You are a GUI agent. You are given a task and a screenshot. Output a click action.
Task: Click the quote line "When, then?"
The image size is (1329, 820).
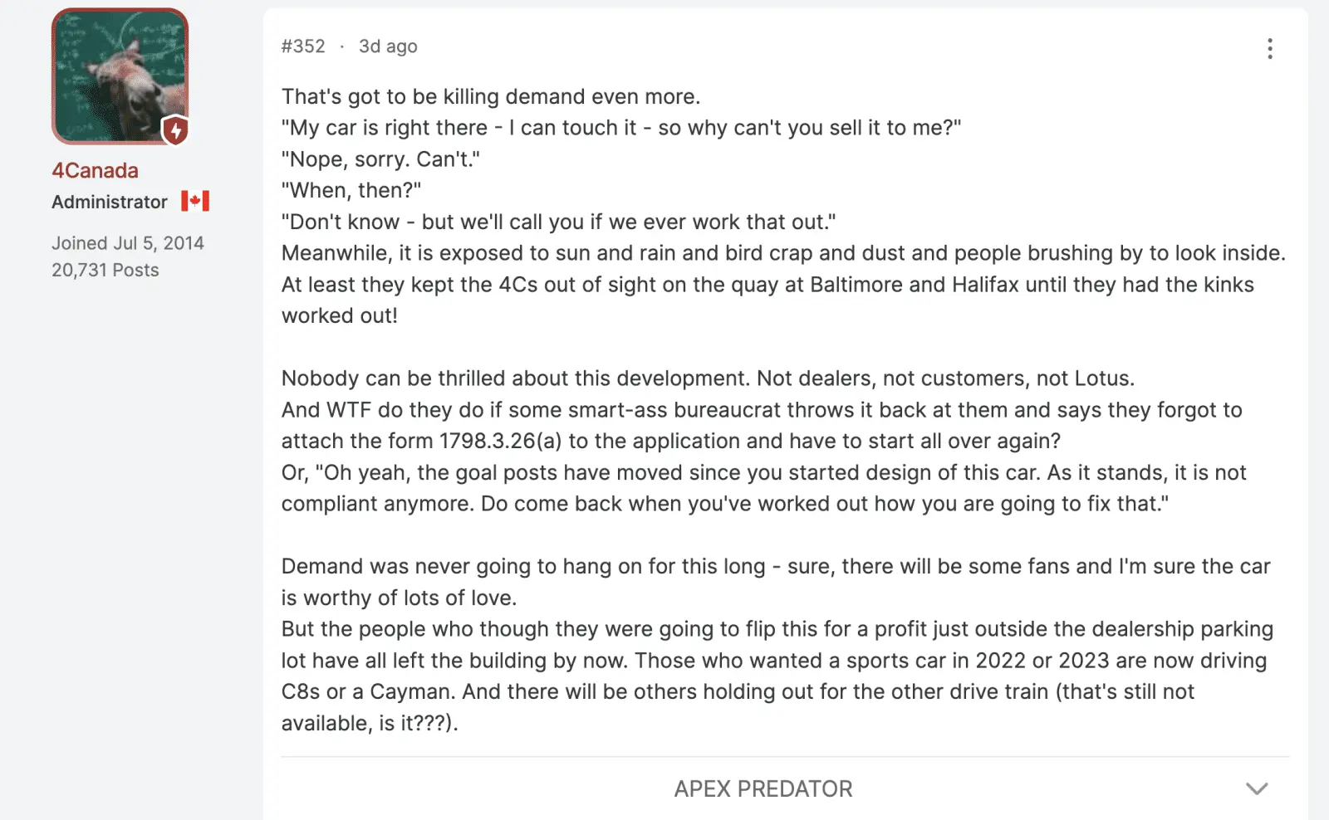(351, 190)
